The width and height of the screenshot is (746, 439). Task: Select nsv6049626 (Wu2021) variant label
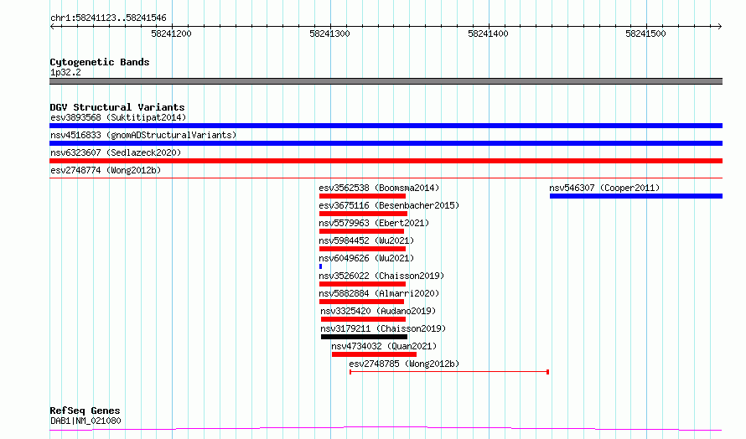[x=366, y=258]
